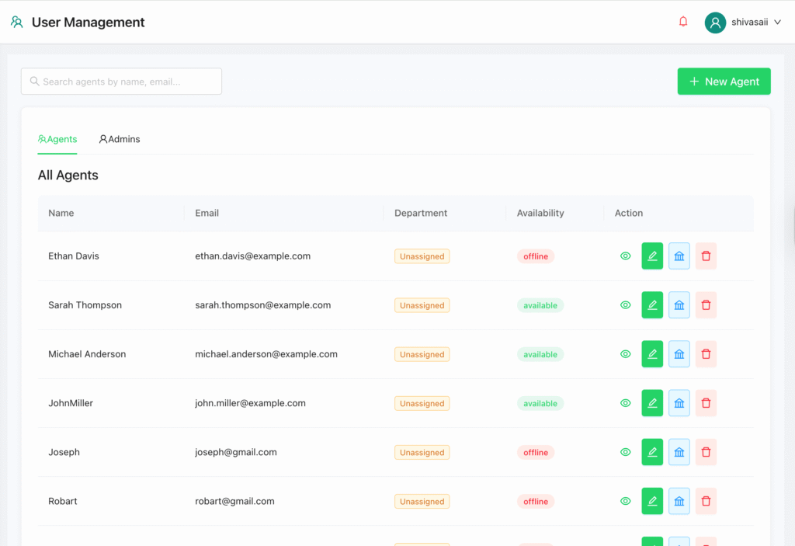Open the notification bell icon
The image size is (795, 546).
pos(683,22)
